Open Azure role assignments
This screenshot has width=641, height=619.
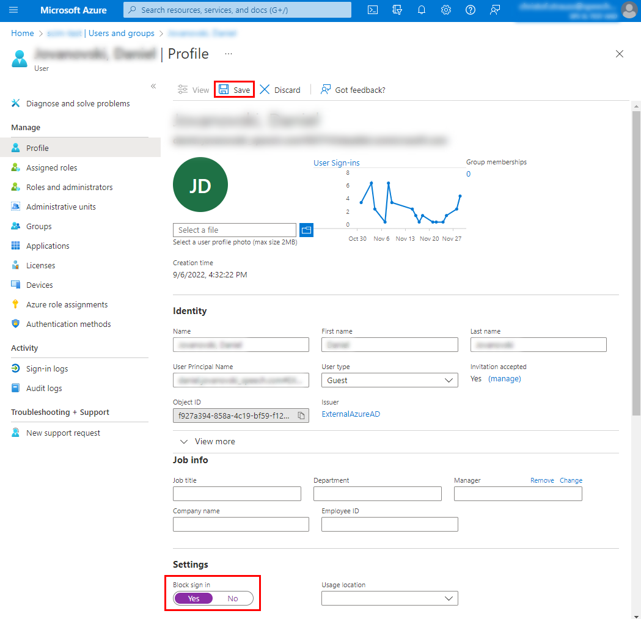tap(67, 304)
